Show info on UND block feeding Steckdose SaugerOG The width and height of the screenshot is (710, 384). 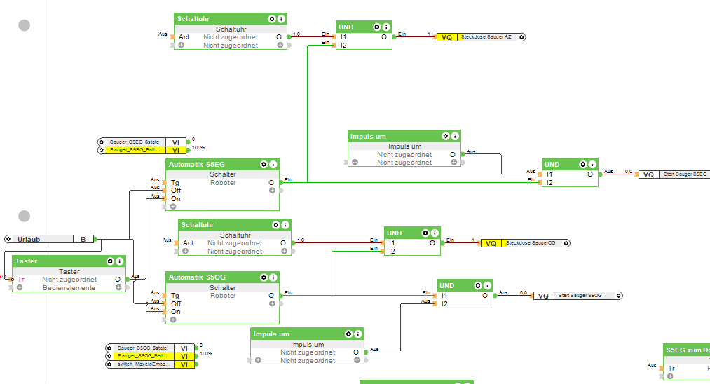(x=435, y=233)
